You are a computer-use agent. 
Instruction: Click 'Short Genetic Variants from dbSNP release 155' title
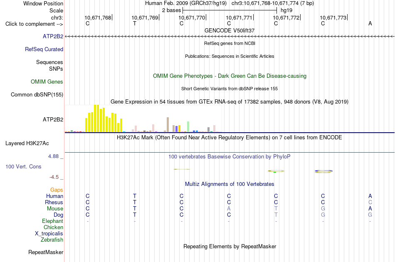coord(230,89)
